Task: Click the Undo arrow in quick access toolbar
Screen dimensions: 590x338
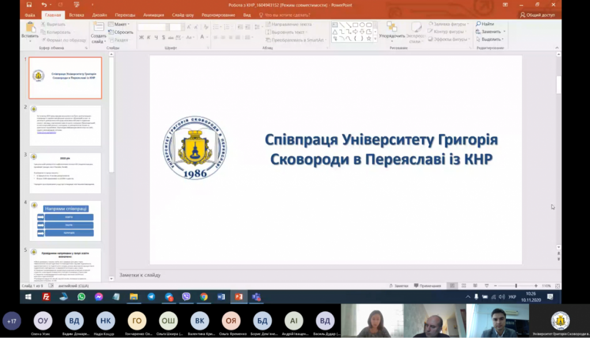Action: (x=44, y=5)
